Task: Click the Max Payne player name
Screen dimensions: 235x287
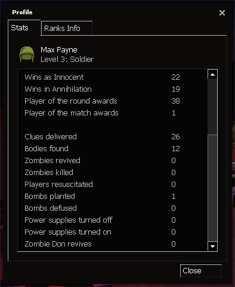Action: pos(59,50)
